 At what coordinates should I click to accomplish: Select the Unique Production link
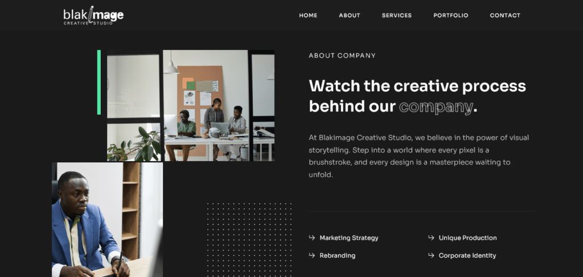pos(468,238)
